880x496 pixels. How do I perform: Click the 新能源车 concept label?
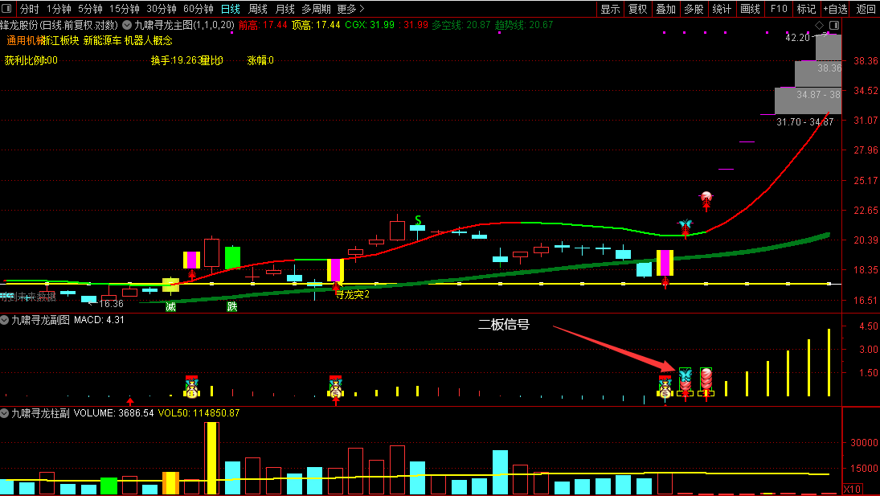pyautogui.click(x=102, y=40)
